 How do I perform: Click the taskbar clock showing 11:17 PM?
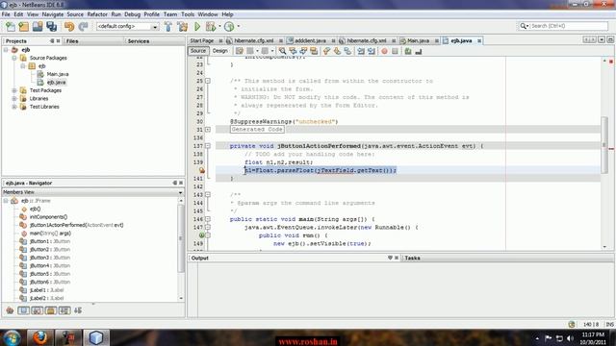pyautogui.click(x=593, y=334)
